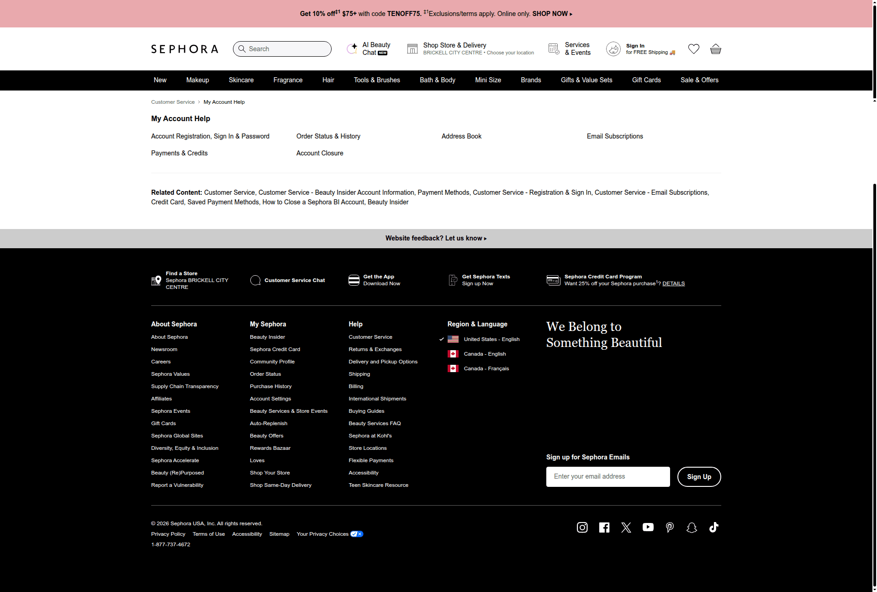Open the New menu
Viewport: 877px width, 592px height.
coord(160,80)
